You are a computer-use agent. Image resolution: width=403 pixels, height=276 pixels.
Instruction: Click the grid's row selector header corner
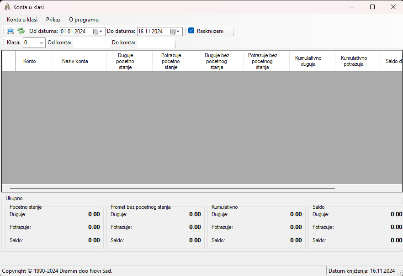[x=9, y=61]
